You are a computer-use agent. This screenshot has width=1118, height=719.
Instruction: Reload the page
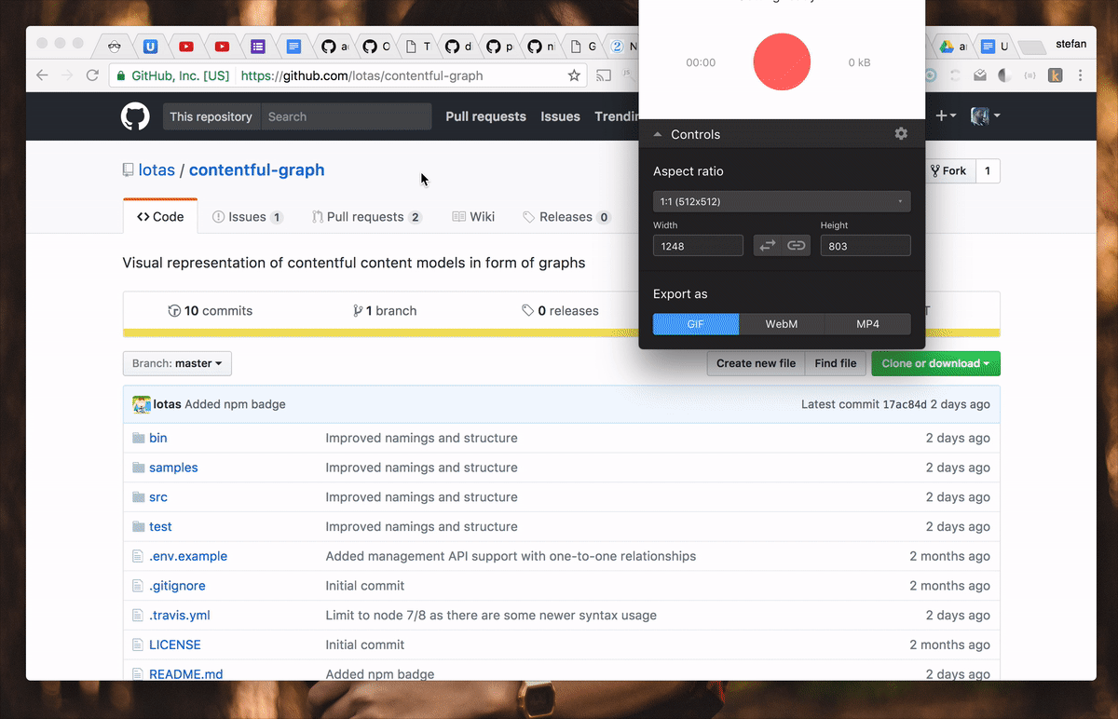pos(92,75)
